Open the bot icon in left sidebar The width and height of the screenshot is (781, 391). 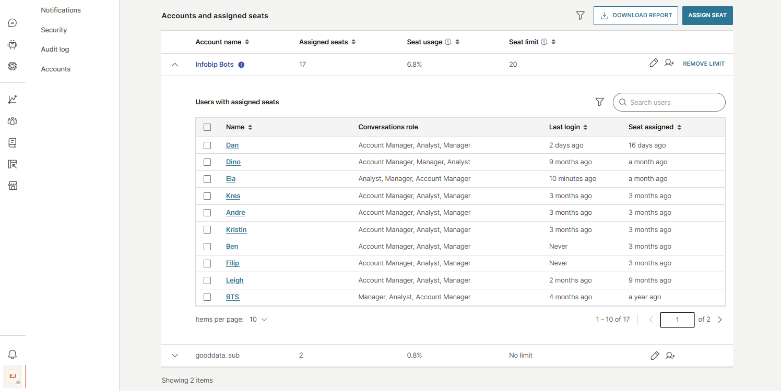[13, 45]
